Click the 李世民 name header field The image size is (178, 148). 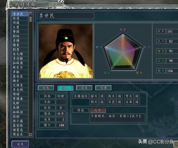66,16
